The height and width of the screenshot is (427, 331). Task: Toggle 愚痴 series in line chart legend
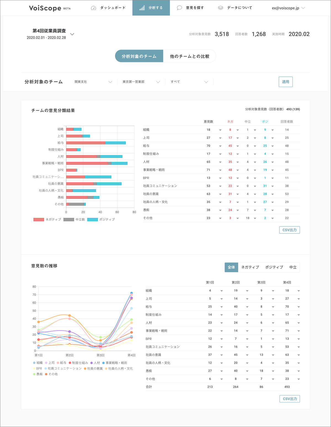pos(38,374)
